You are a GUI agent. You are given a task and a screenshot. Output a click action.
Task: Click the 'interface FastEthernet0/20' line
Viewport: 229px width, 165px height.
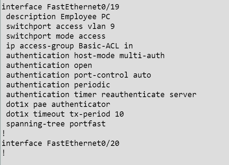coord(60,143)
